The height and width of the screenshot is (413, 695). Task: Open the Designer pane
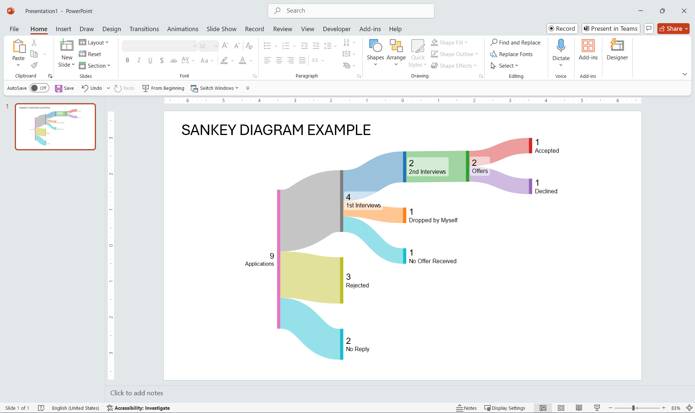tap(617, 50)
